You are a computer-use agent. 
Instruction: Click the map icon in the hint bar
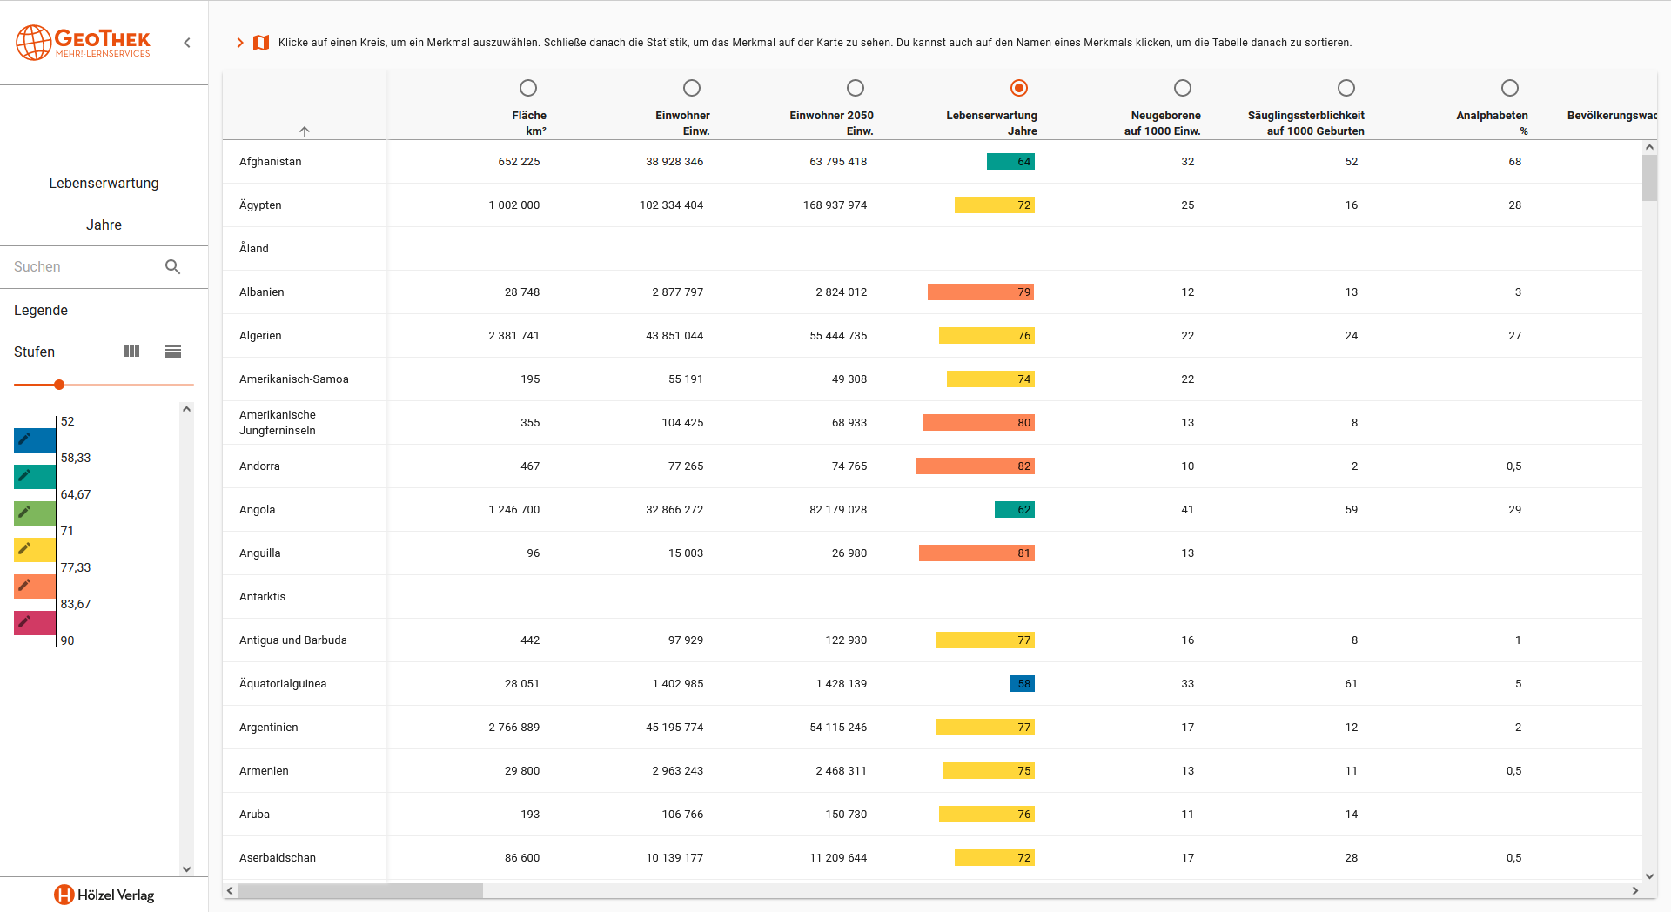[x=261, y=43]
